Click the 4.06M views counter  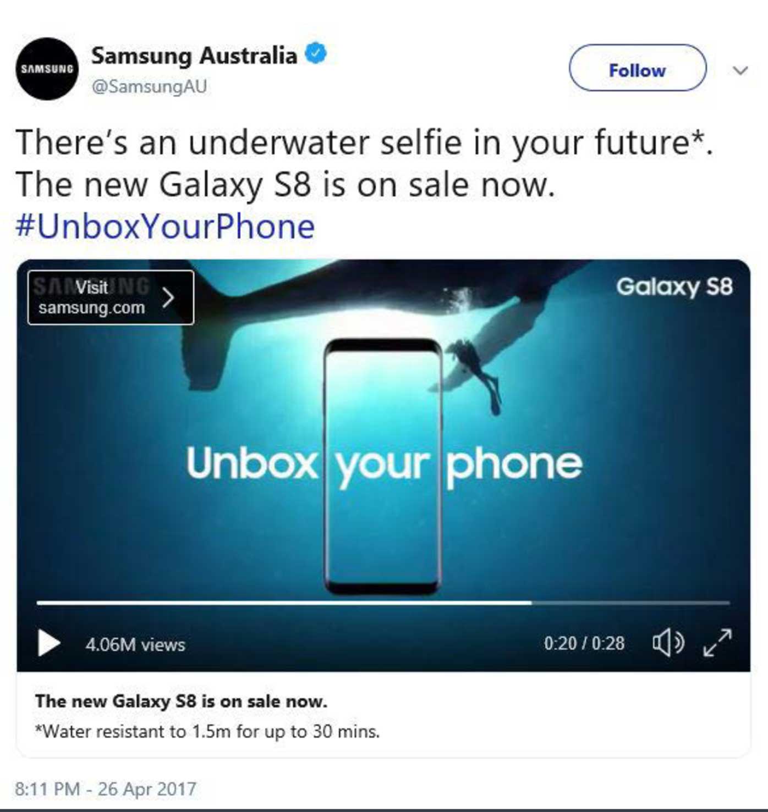click(135, 644)
